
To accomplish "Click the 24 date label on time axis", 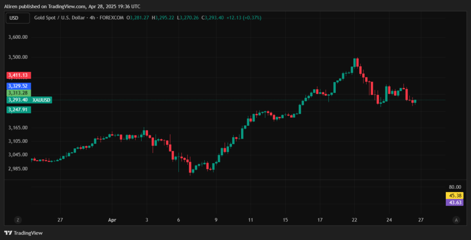I will click(x=389, y=220).
